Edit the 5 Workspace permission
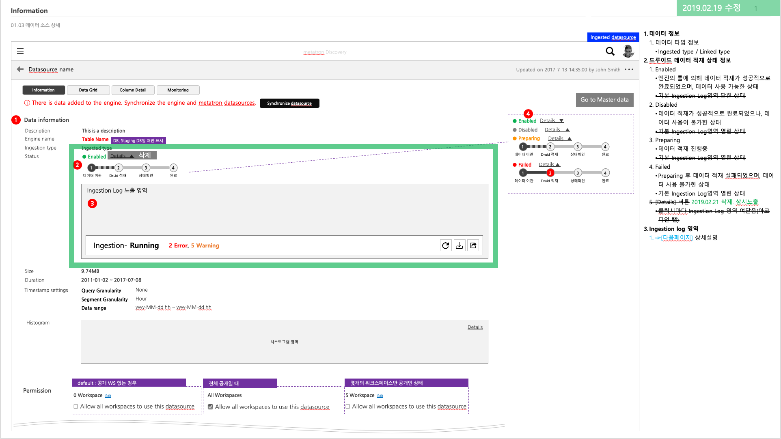Image resolution: width=781 pixels, height=439 pixels. click(380, 396)
